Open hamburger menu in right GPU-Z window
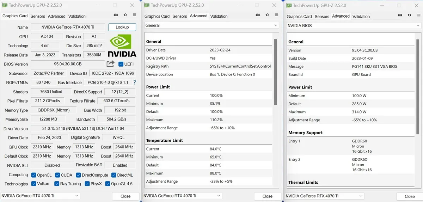 [418, 16]
